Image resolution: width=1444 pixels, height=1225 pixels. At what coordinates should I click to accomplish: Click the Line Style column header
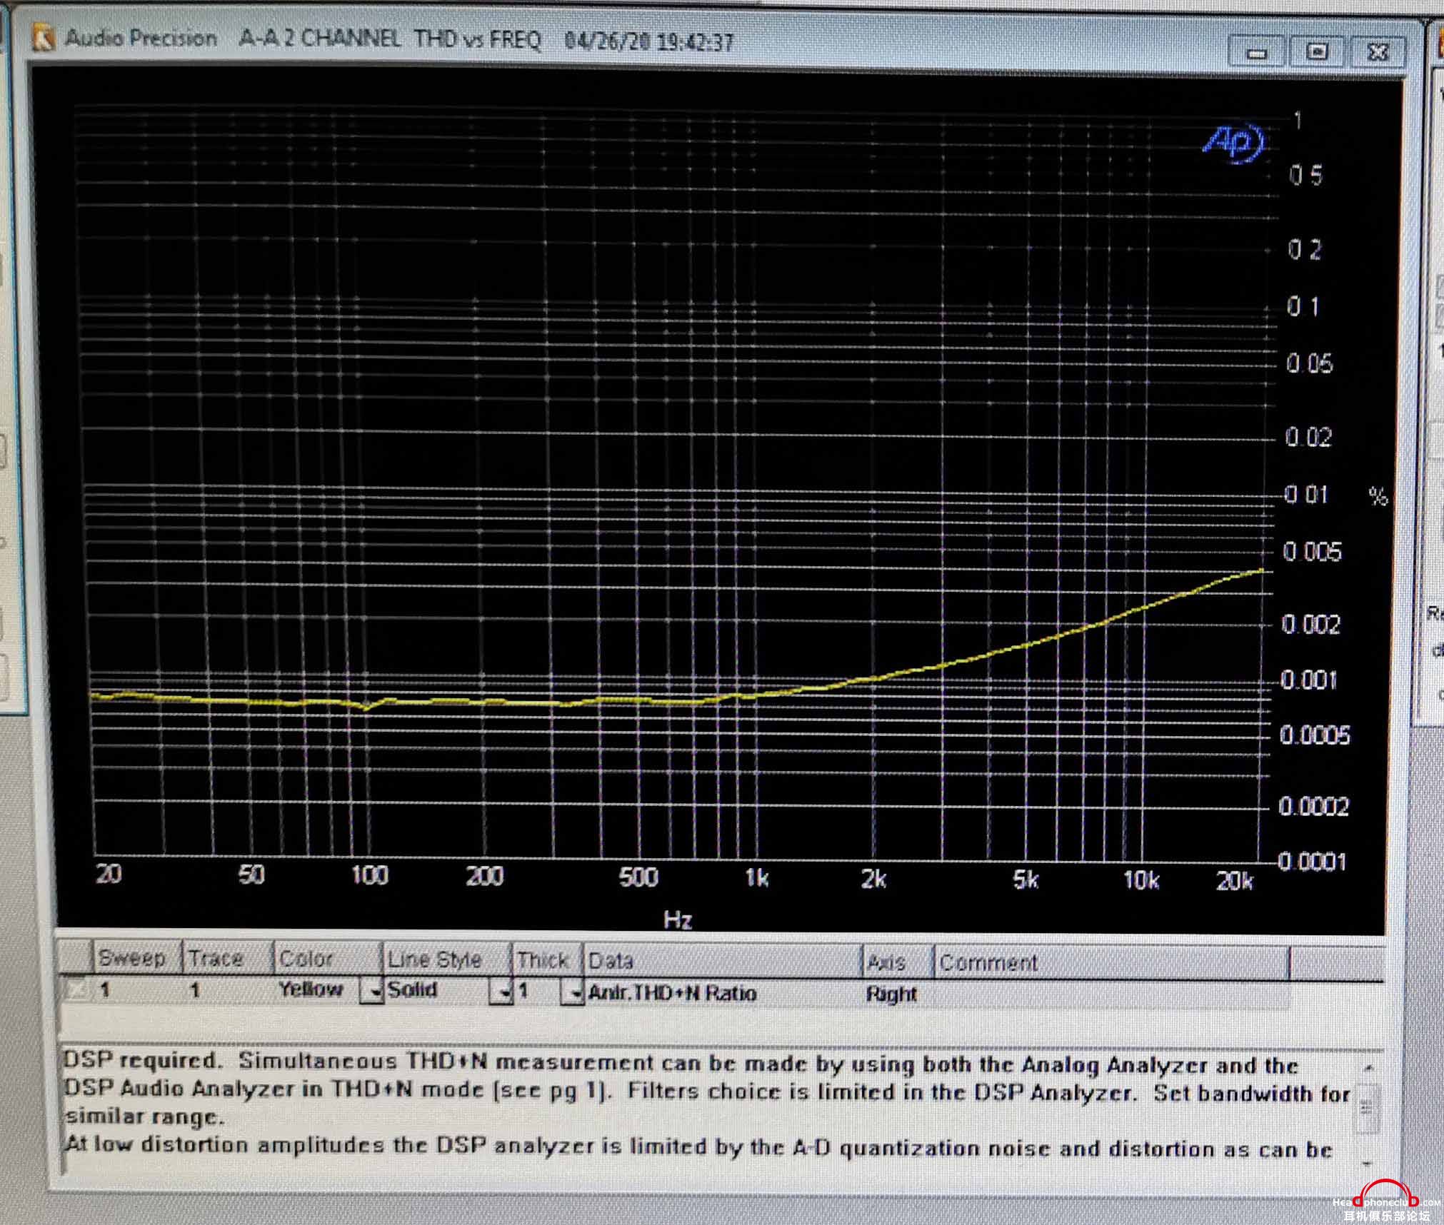(447, 959)
